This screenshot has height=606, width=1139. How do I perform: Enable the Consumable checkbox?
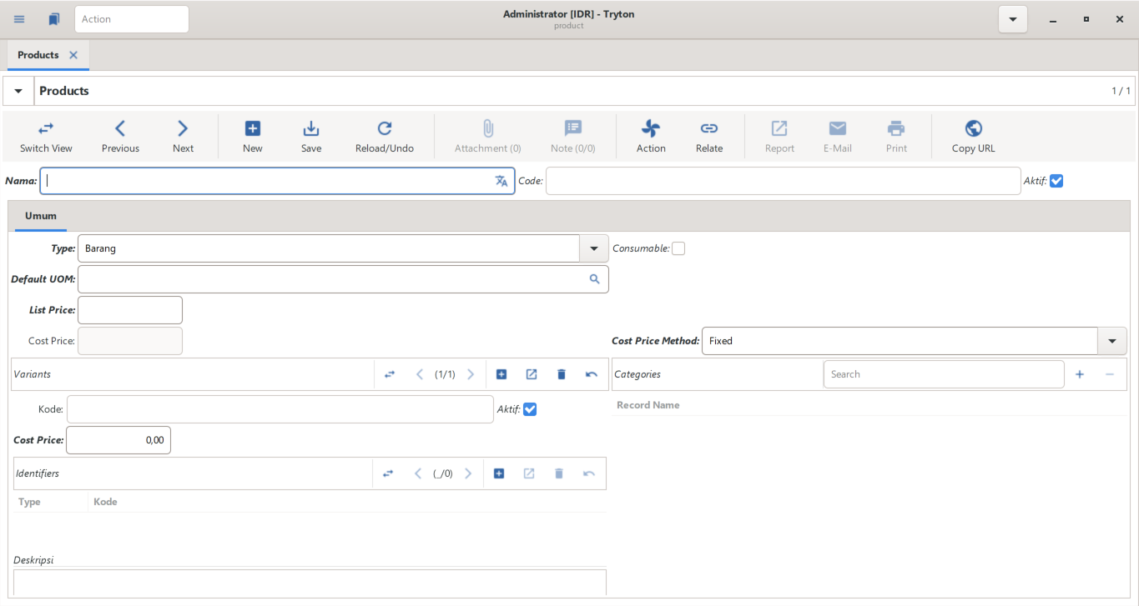pos(678,248)
